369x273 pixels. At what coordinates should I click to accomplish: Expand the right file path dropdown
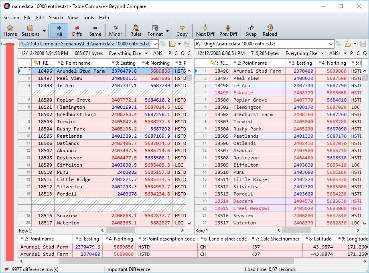[330, 44]
